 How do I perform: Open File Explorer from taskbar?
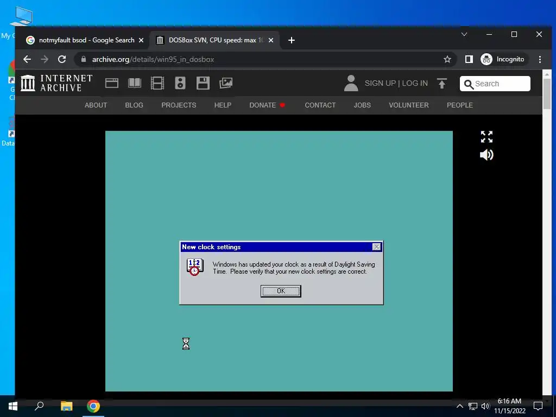coord(66,406)
